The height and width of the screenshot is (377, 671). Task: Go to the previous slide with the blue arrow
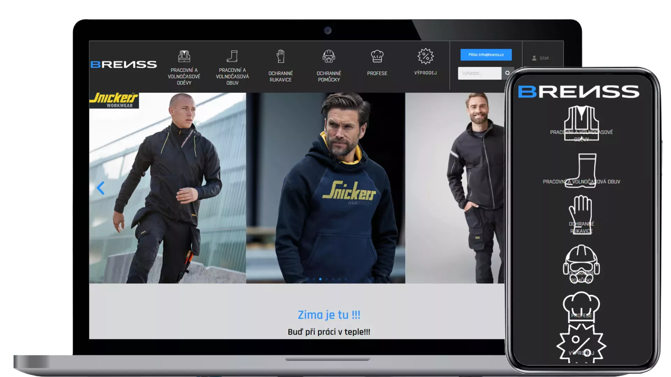click(x=101, y=188)
